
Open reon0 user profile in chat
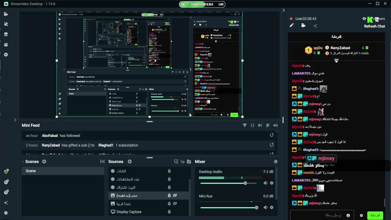point(308,173)
